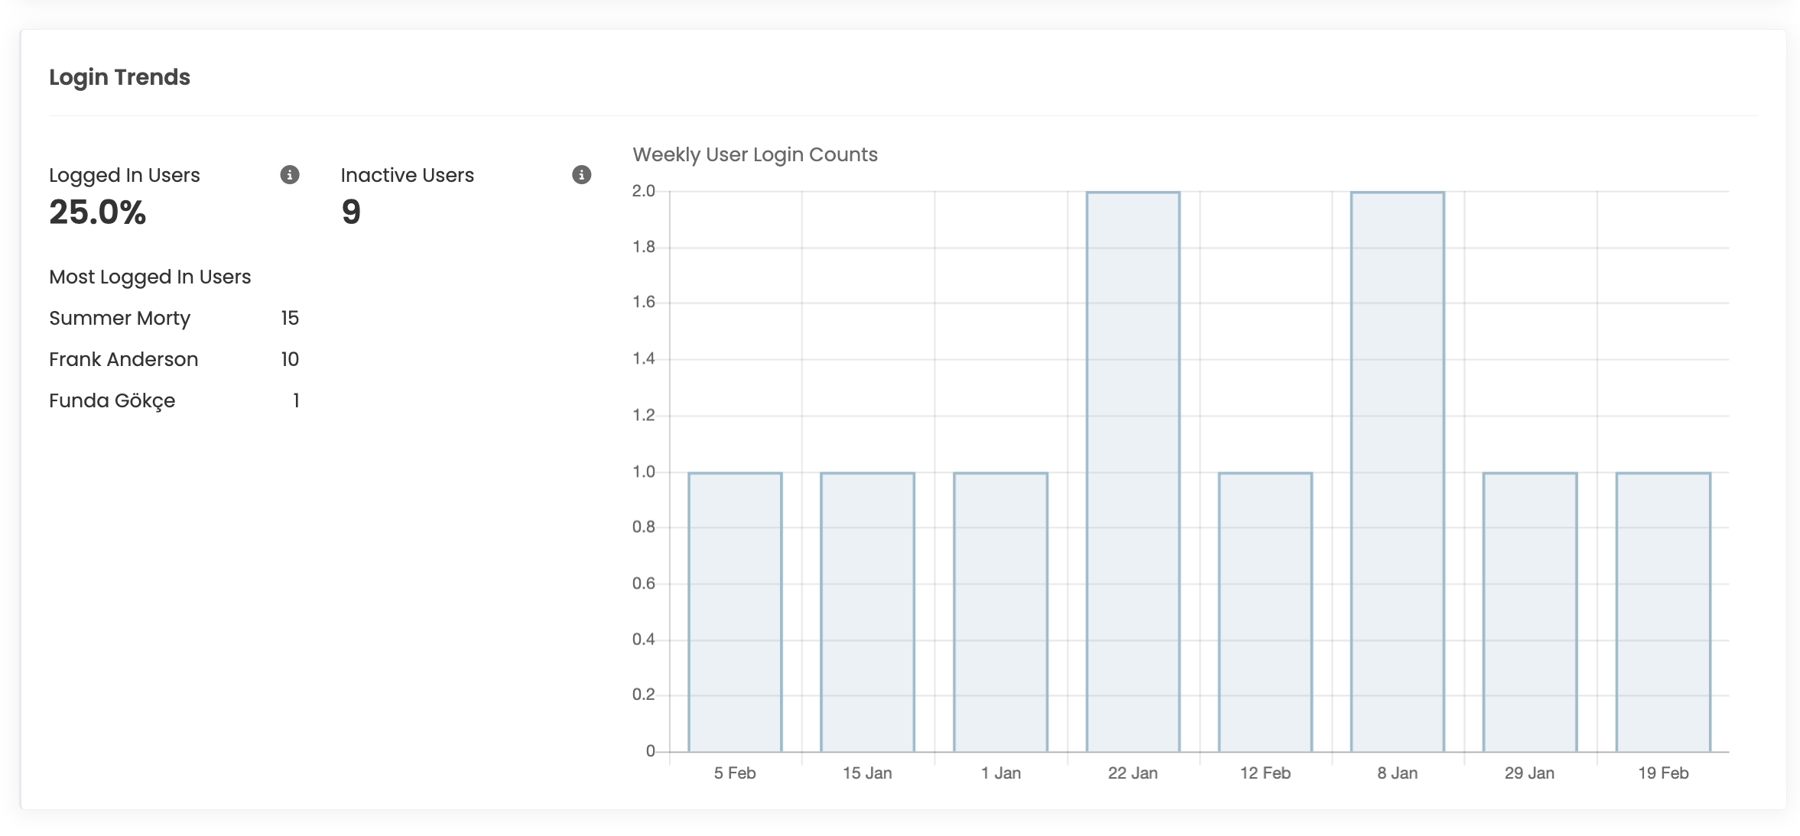This screenshot has height=836, width=1800.
Task: Click the Inactive Users count 9
Action: coord(351,212)
